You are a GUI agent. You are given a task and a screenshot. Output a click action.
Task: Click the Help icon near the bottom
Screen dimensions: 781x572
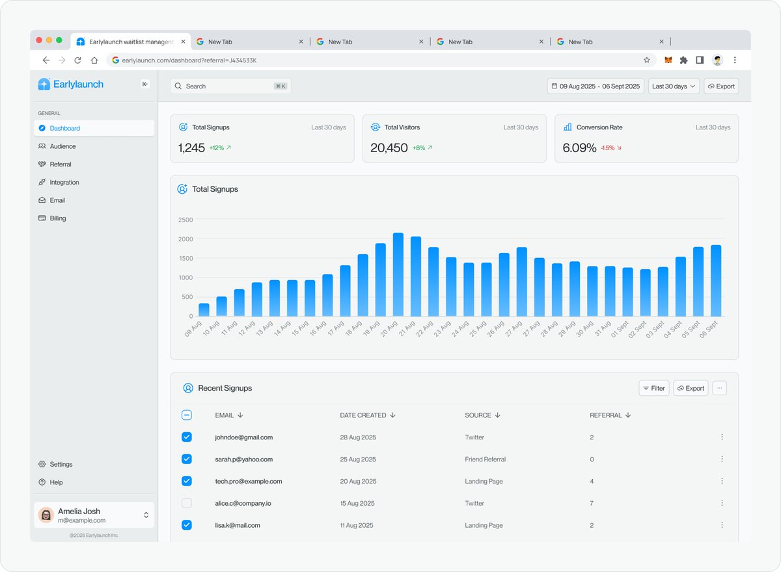click(x=42, y=482)
